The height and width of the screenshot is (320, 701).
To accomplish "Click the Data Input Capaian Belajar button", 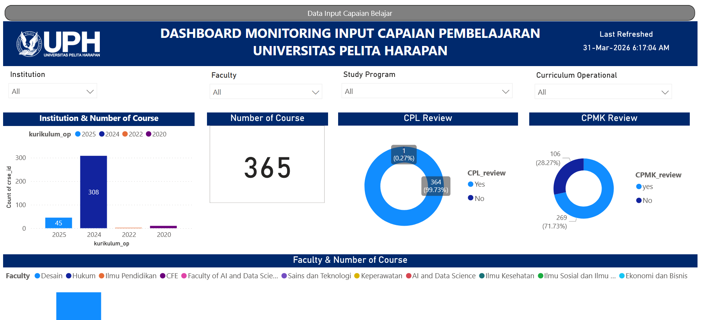I will click(x=350, y=13).
